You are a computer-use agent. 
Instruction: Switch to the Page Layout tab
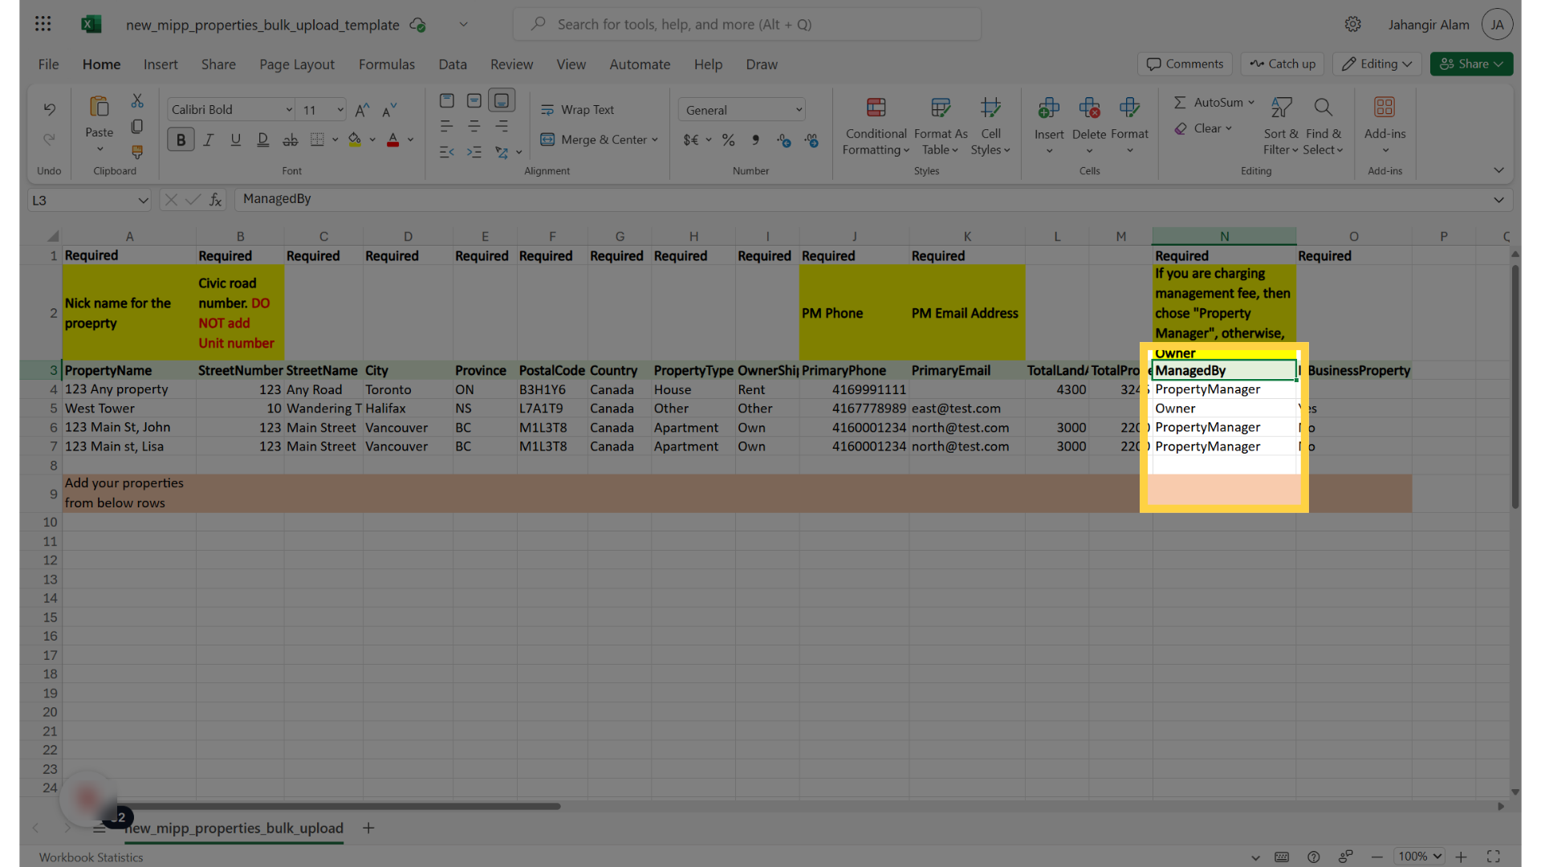click(x=297, y=64)
